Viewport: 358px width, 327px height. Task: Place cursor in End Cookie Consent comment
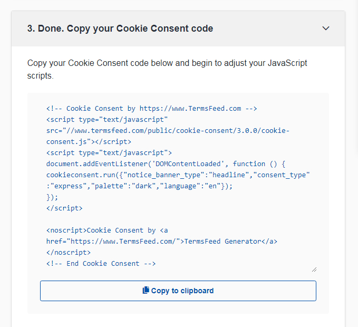tap(101, 264)
